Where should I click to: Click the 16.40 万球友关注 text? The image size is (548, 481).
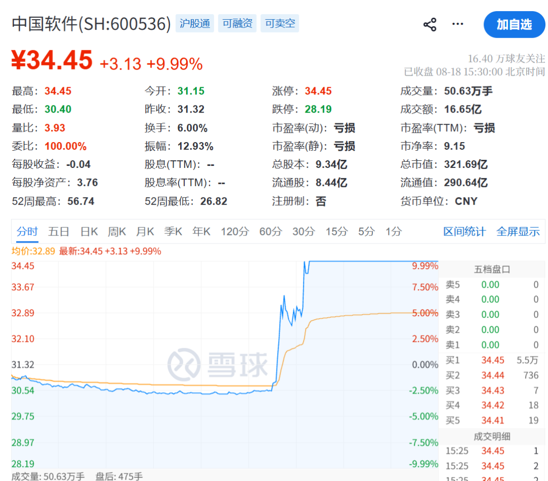[506, 58]
